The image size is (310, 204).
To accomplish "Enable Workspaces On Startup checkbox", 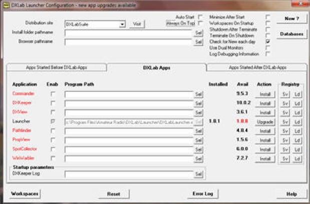I will point(268,23).
